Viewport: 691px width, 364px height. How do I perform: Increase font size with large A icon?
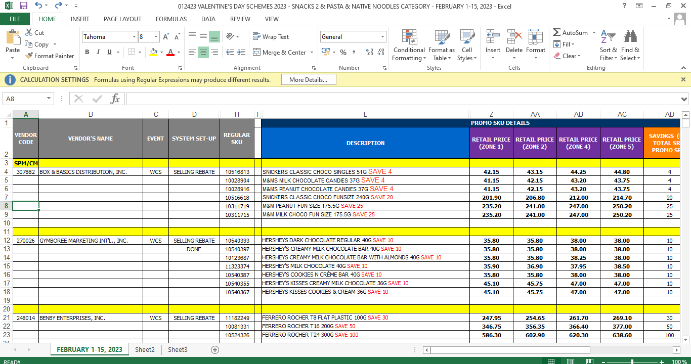pyautogui.click(x=166, y=37)
